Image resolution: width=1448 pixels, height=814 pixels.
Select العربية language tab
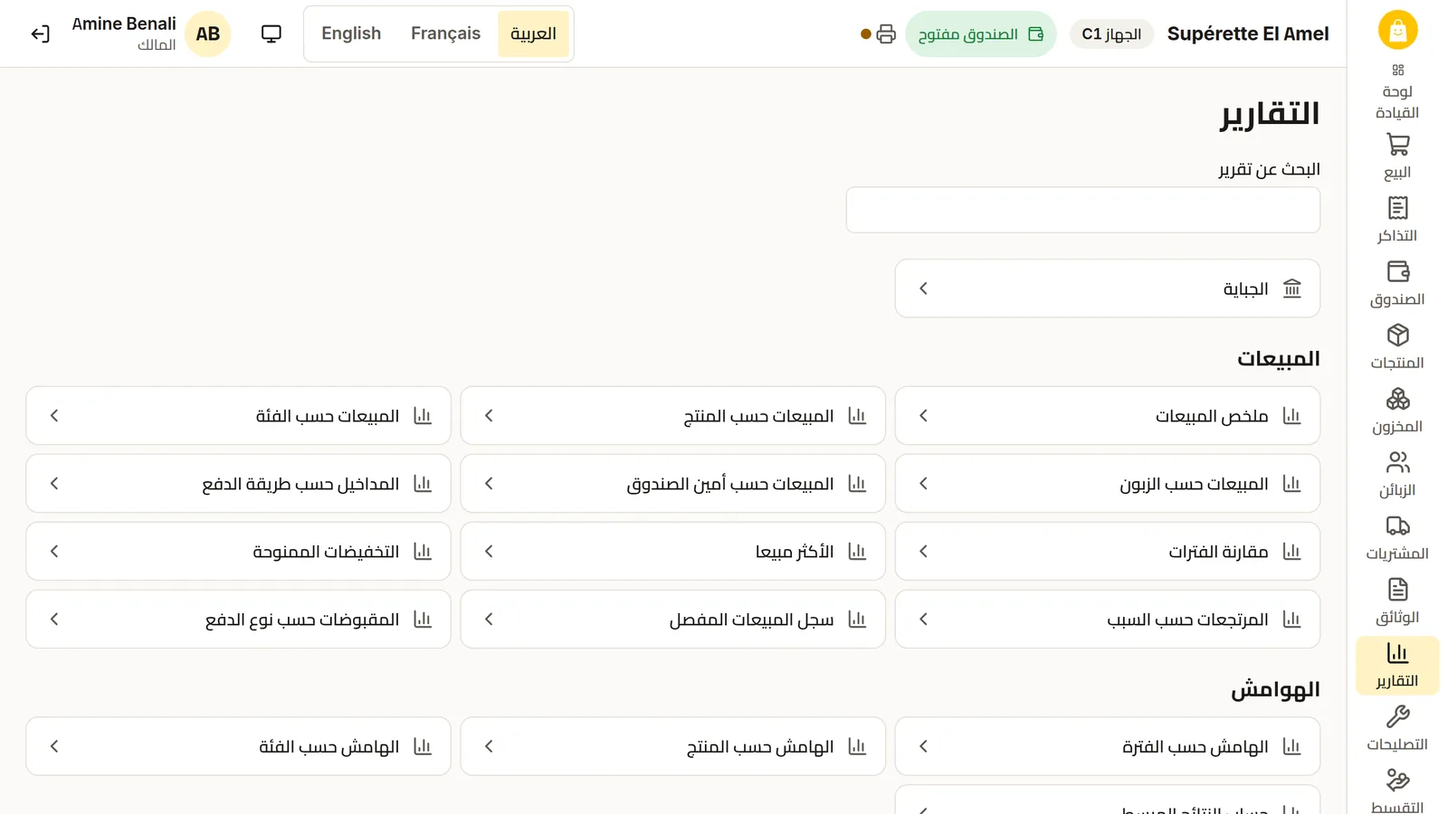(533, 34)
